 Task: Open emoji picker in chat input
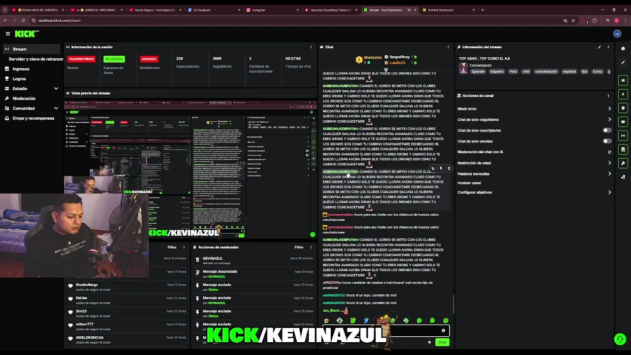(x=443, y=331)
